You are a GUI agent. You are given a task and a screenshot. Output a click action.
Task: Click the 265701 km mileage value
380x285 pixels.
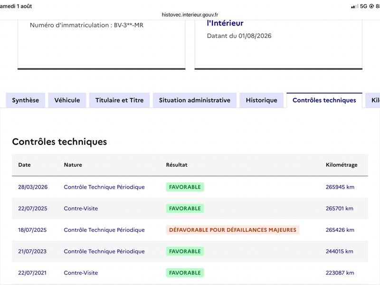(x=340, y=209)
